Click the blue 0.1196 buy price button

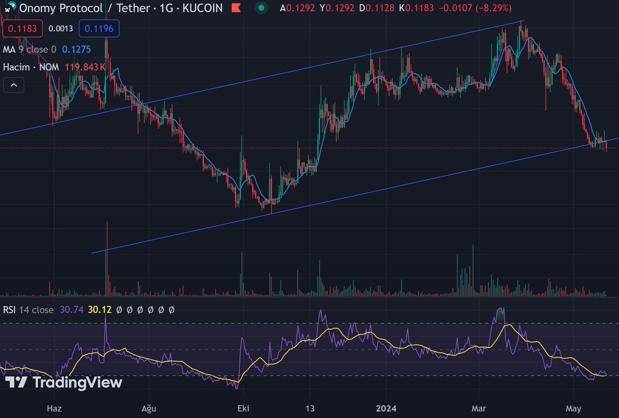point(99,29)
